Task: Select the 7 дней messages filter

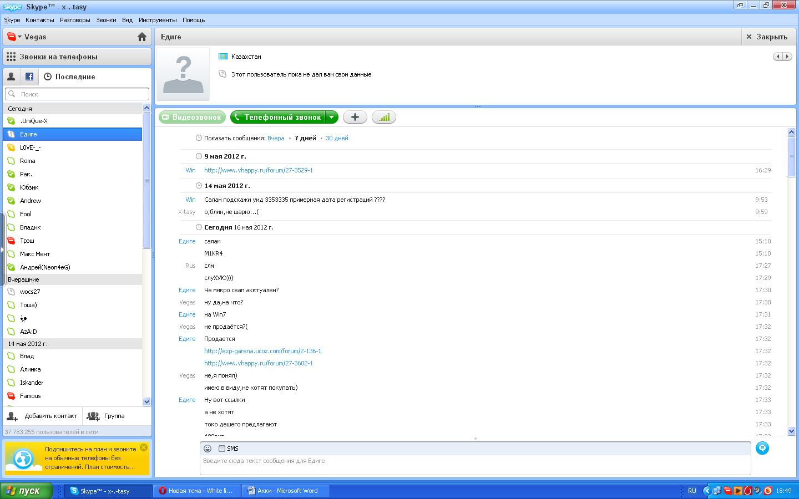Action: (305, 138)
